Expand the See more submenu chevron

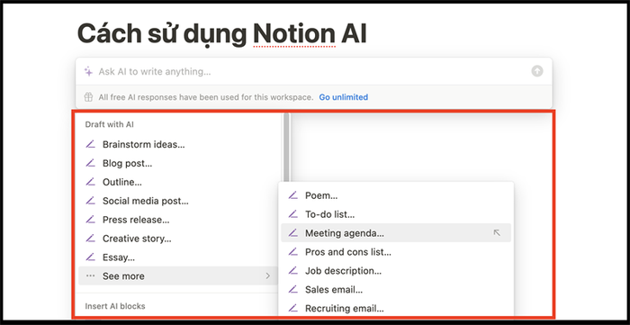click(267, 276)
